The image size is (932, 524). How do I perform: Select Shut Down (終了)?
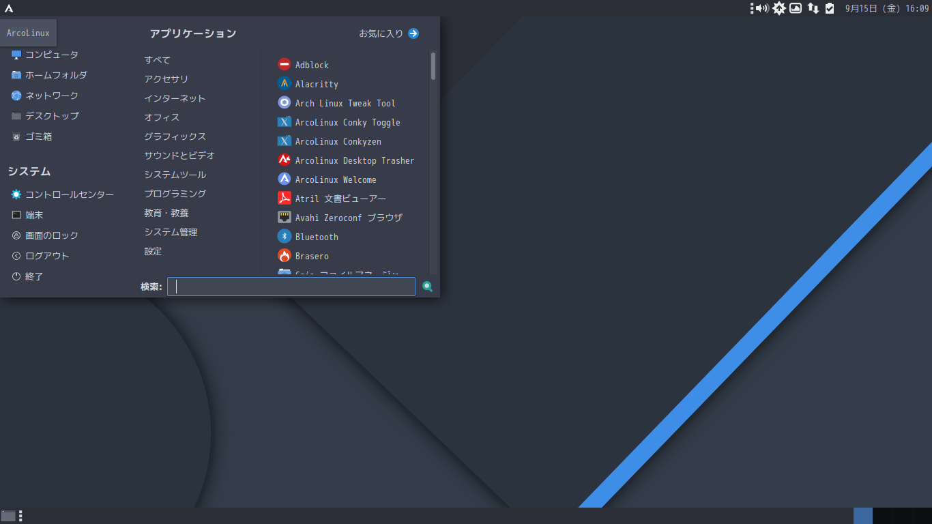27,276
